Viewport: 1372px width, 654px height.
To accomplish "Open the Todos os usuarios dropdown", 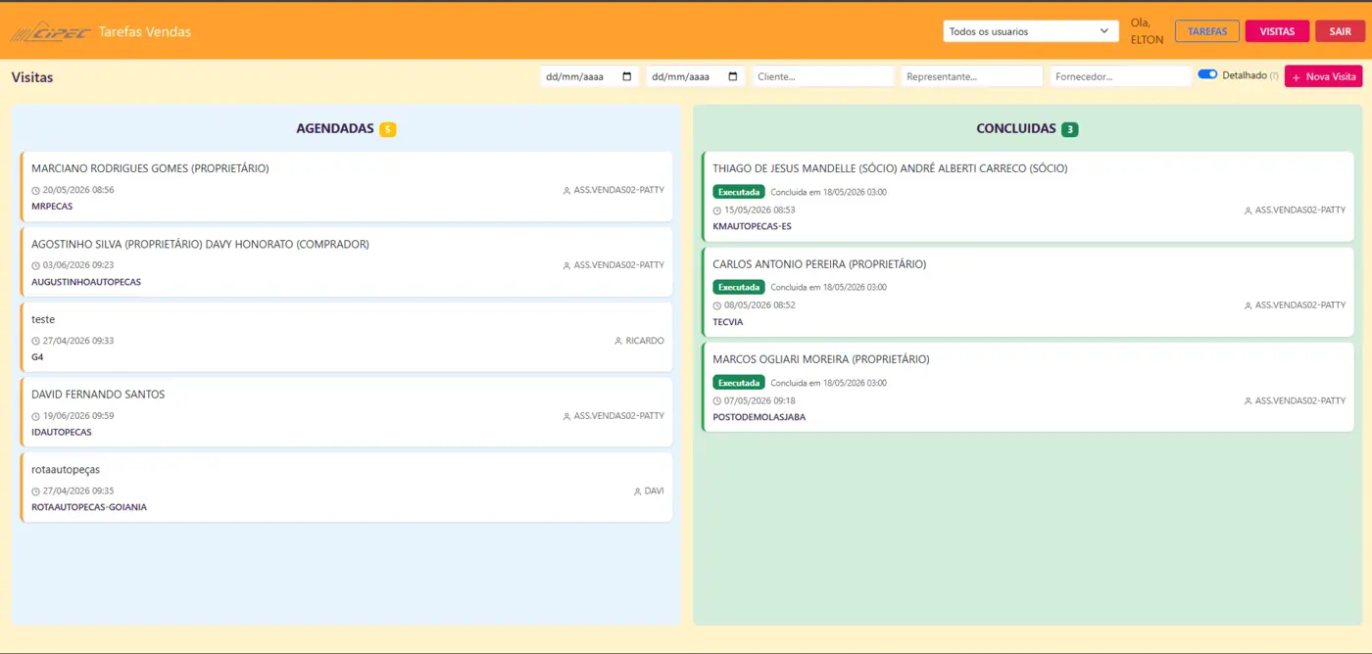I will coord(1031,31).
